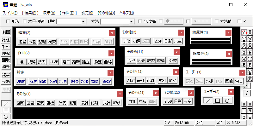This screenshot has height=126, width=253.
Task: Click the circle icon in ユーザー(2) toolbar
Action: [227, 101]
